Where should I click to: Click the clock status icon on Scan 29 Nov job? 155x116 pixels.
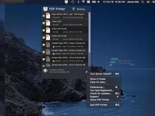(44, 16)
